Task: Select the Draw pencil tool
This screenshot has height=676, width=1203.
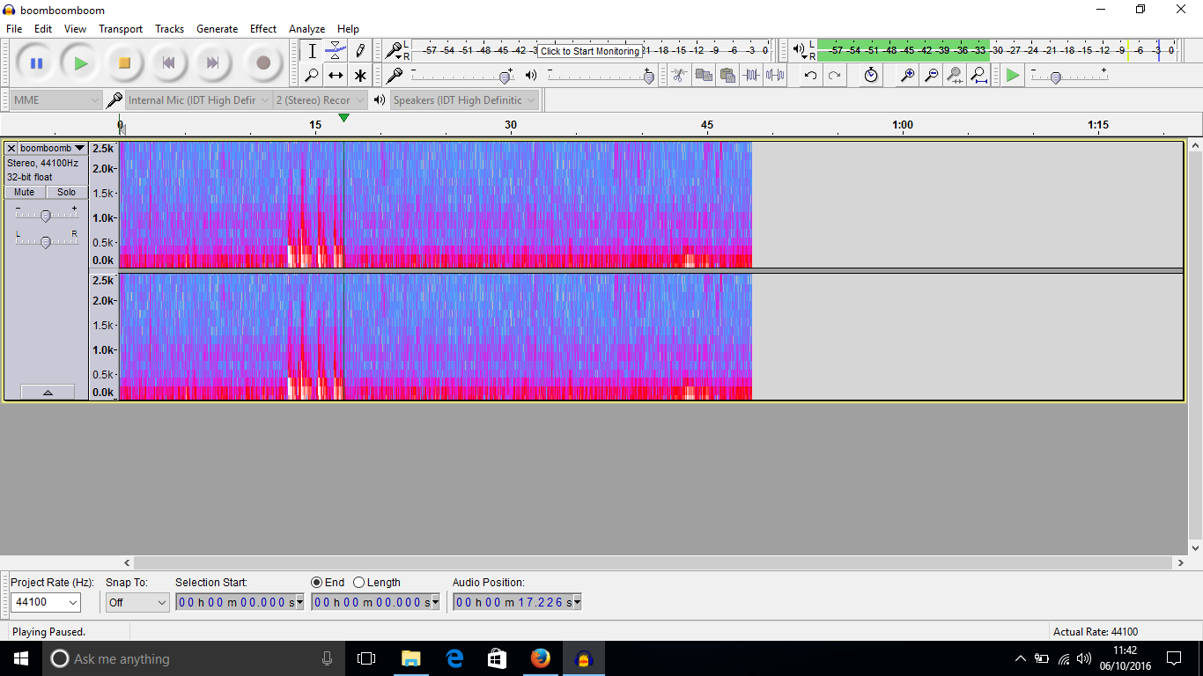Action: tap(359, 51)
